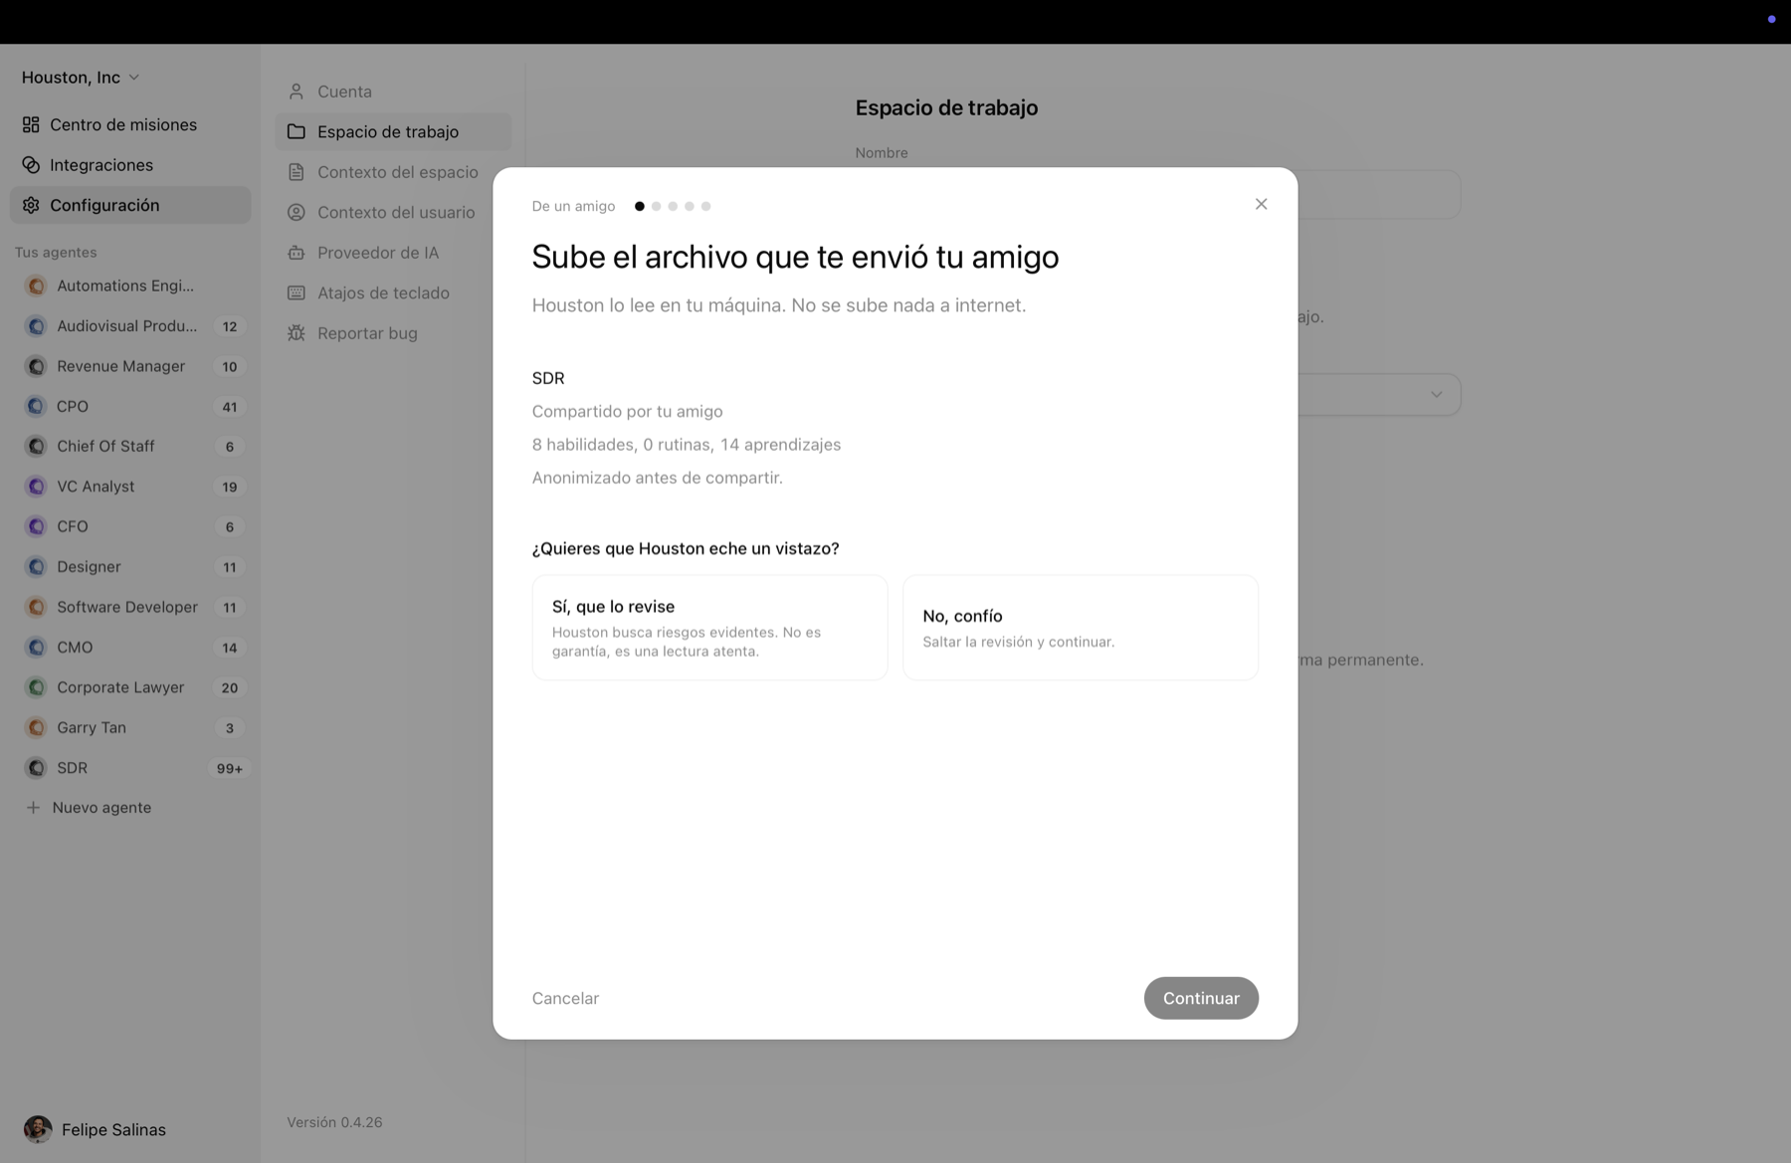Click the Cuenta person icon
Screen dimensions: 1791x1163
(297, 92)
